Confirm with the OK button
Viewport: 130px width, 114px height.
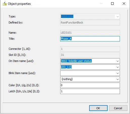click(98, 108)
